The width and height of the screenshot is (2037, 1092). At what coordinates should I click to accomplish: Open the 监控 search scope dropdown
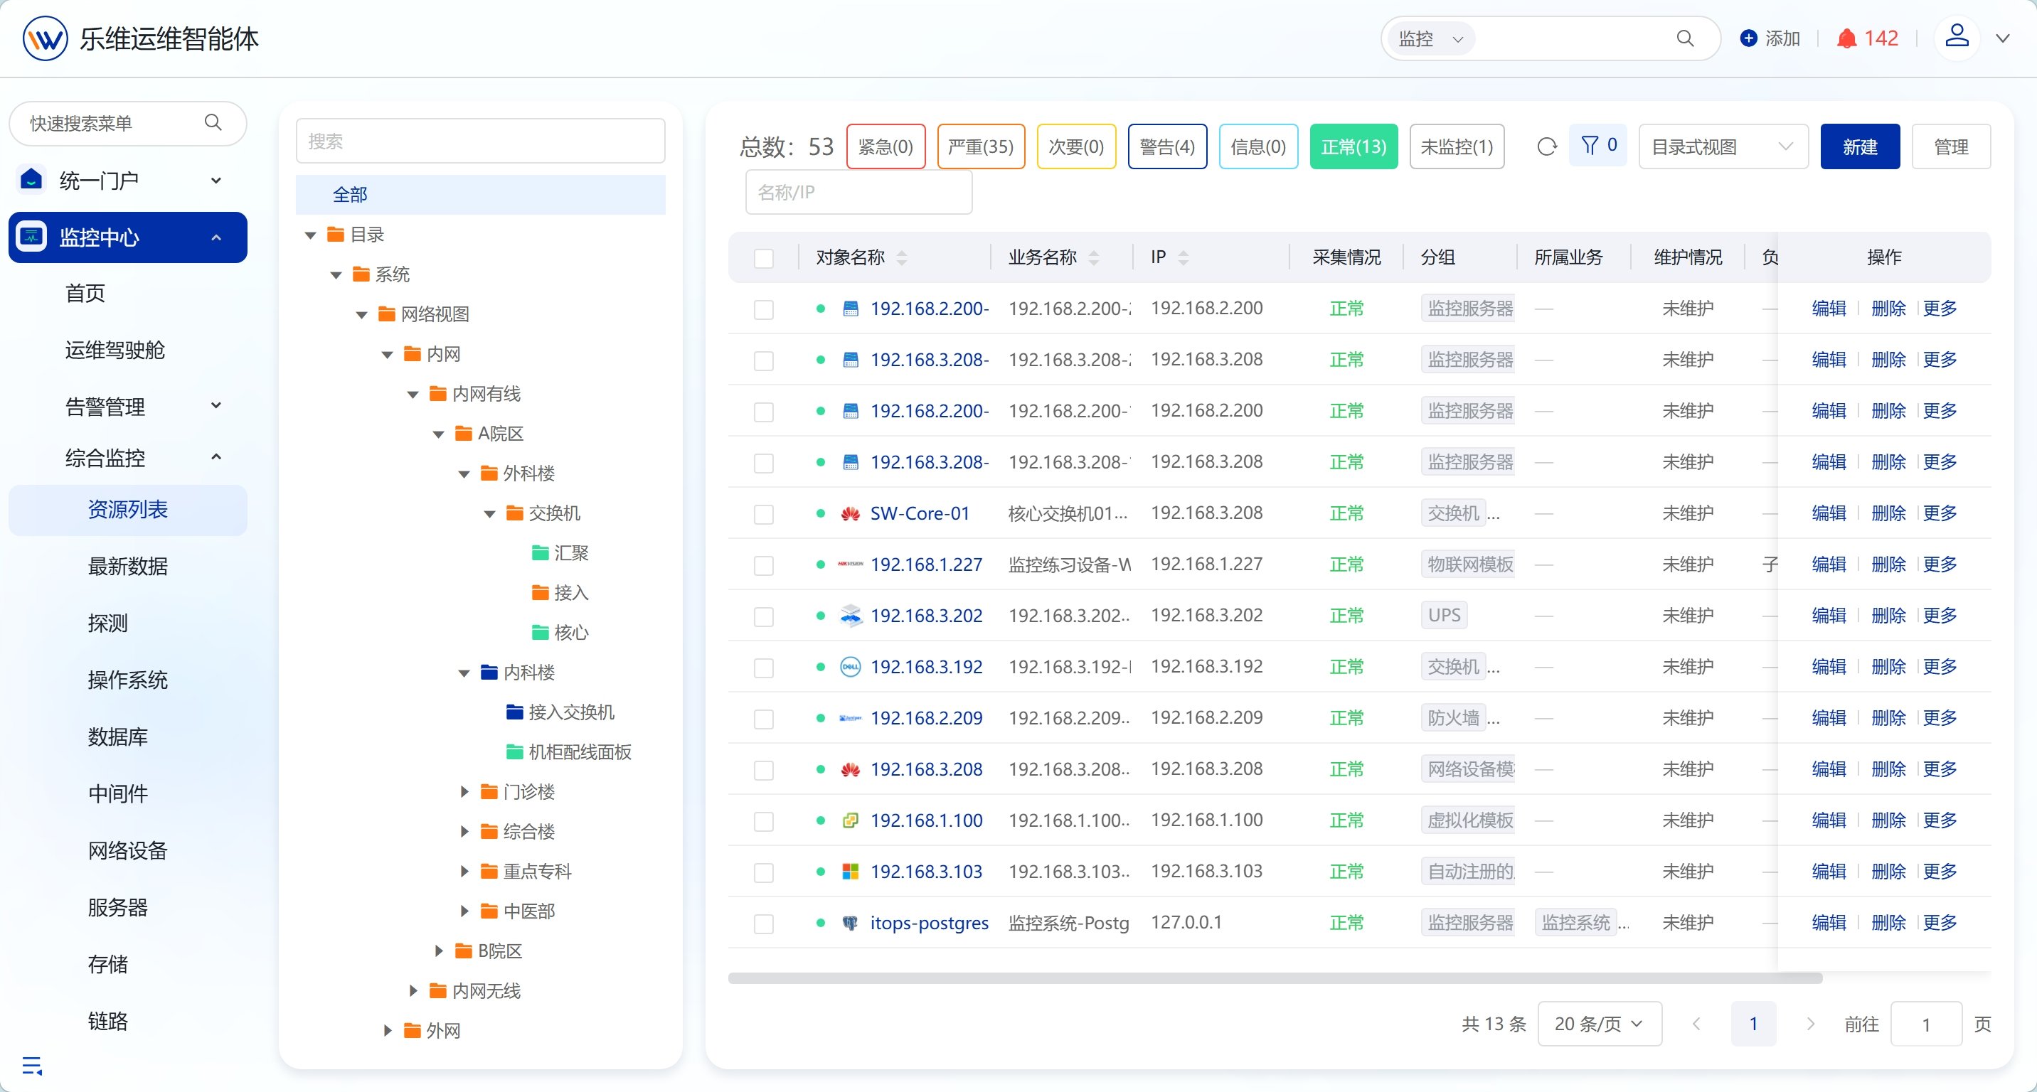1431,38
